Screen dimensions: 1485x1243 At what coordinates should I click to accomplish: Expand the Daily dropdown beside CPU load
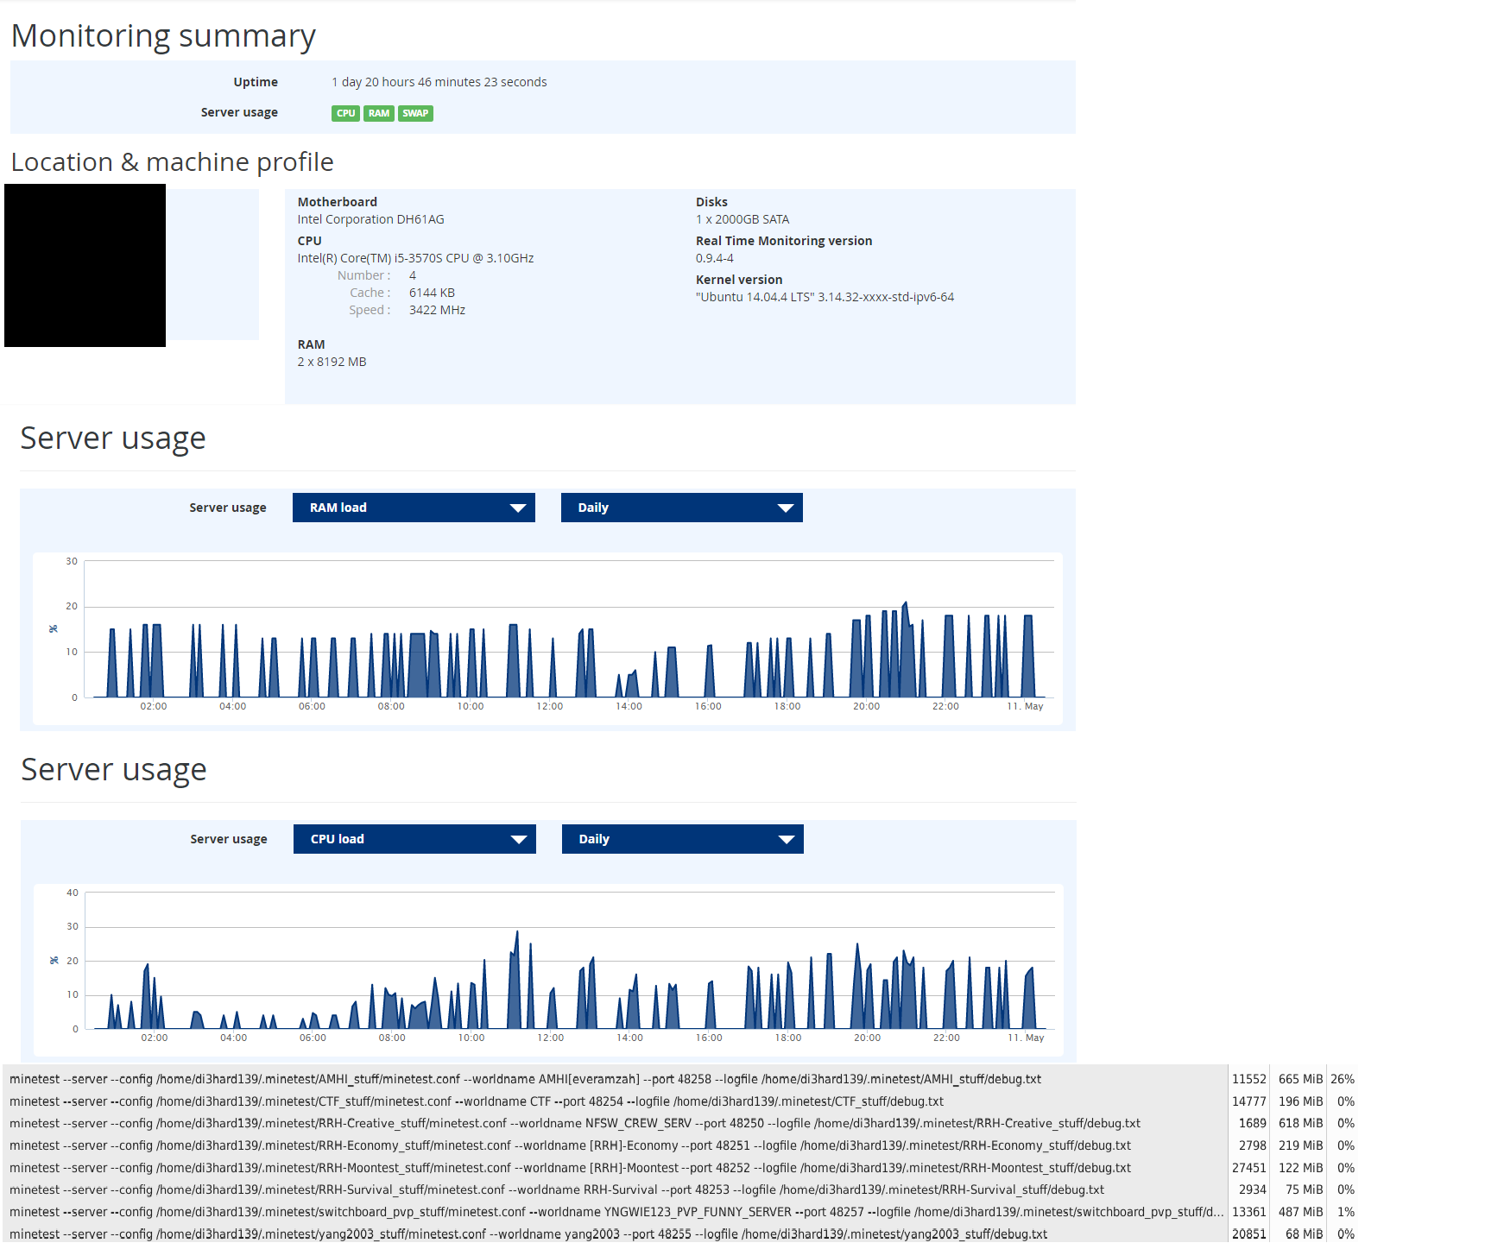pyautogui.click(x=682, y=839)
